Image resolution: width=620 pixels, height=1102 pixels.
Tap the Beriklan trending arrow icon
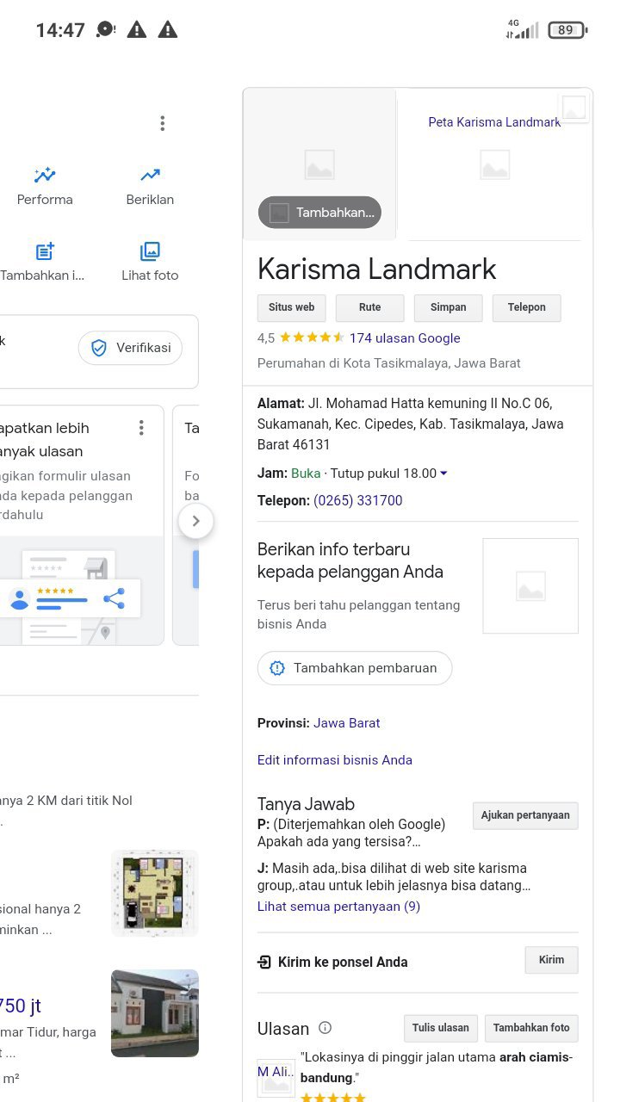coord(150,176)
